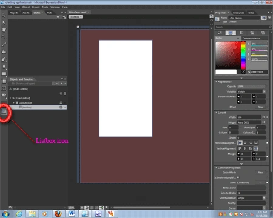Screen dimensions: 273x218
Task: Pick the color eyedropper in editor
Action: click(243, 72)
